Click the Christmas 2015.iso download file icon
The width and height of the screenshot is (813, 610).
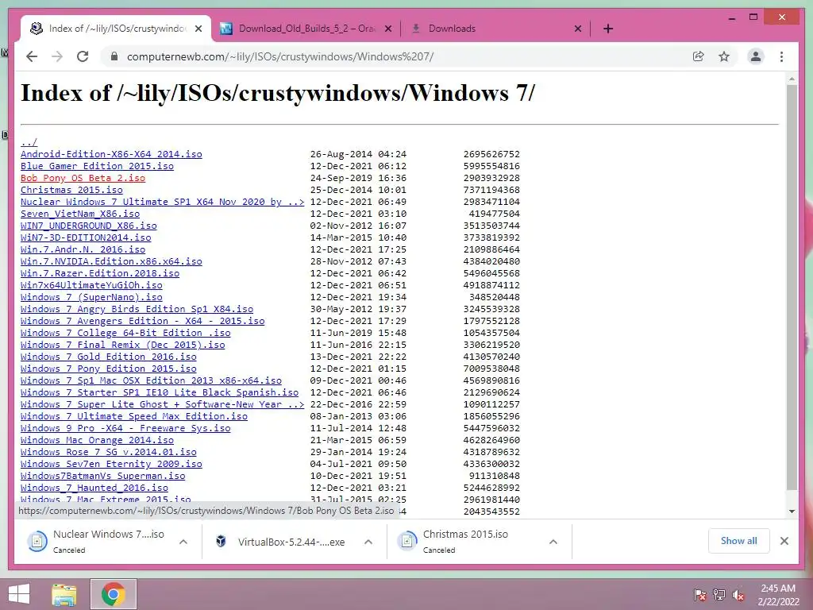(x=407, y=542)
